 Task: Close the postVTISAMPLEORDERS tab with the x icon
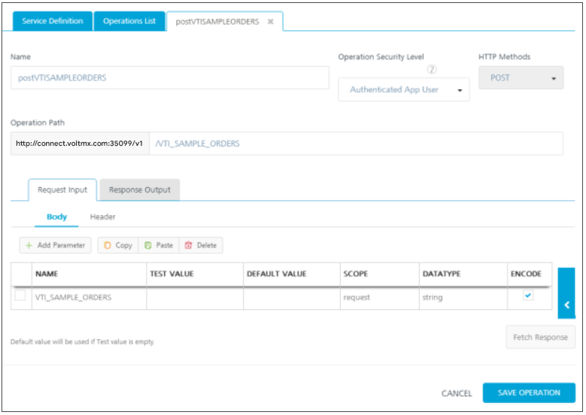pyautogui.click(x=271, y=22)
